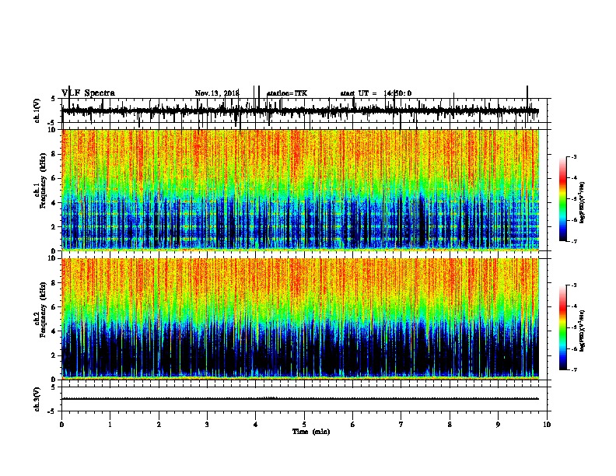Click the ch.1 spectrogram panel
The height and width of the screenshot is (476, 616).
[x=300, y=190]
